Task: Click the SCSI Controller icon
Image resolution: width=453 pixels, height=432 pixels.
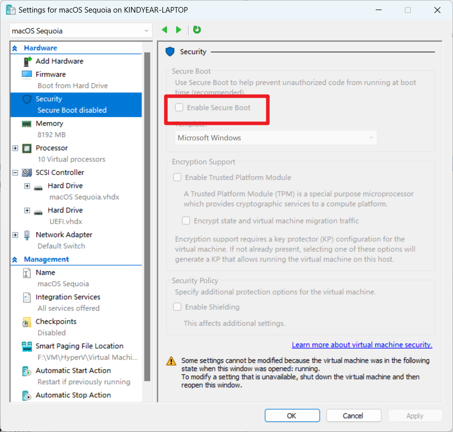Action: coord(27,172)
